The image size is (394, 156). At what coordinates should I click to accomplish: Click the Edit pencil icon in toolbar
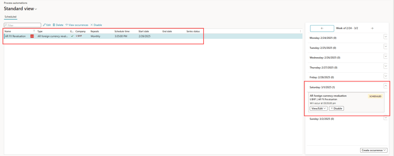coord(44,25)
